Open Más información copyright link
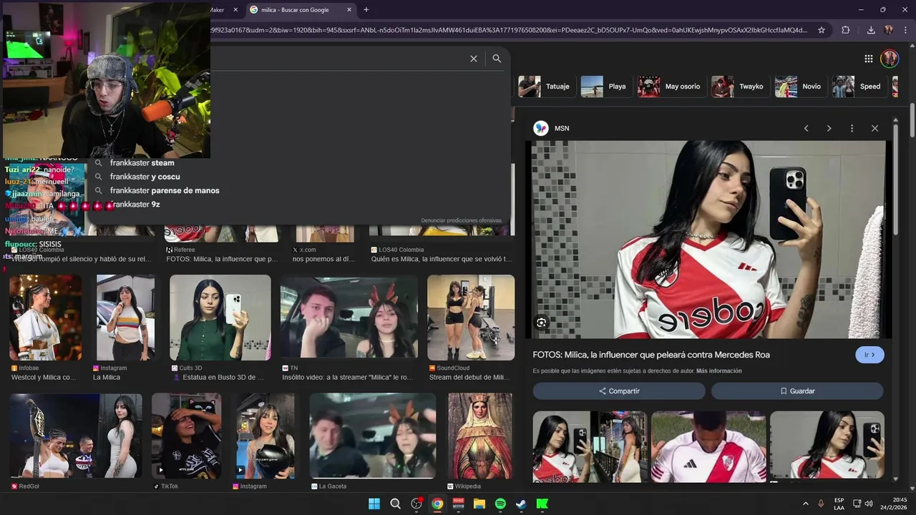 click(x=718, y=371)
